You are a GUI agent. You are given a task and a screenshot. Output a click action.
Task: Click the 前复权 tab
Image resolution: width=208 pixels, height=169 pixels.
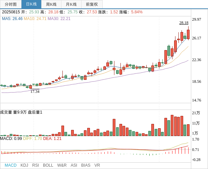(92, 4)
